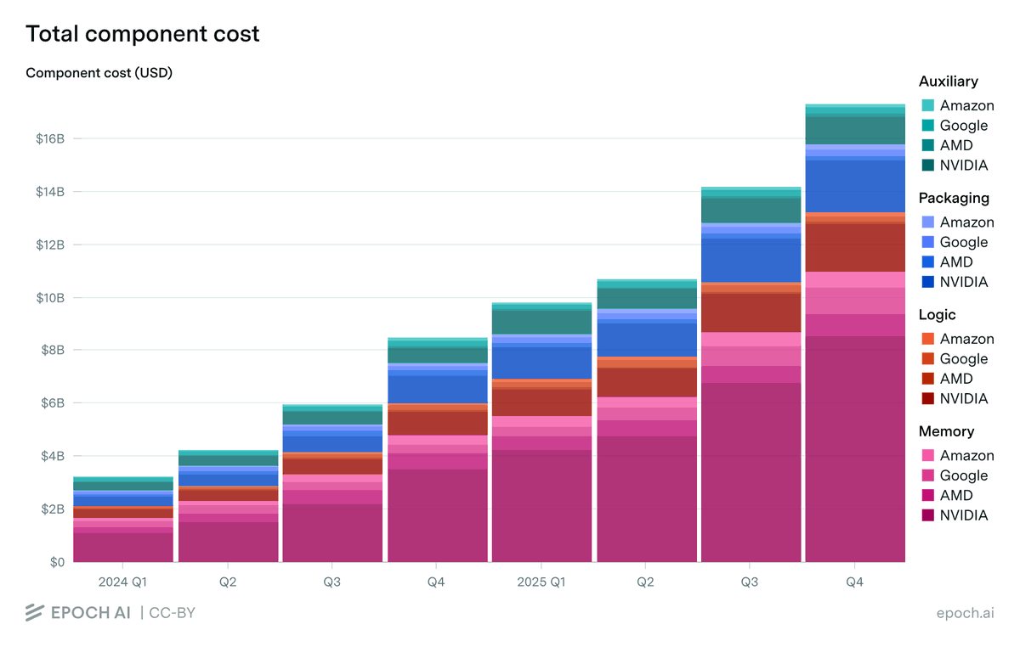Click the Packaging AMD legend color swatch
Screen dimensions: 1020x658
coord(928,262)
